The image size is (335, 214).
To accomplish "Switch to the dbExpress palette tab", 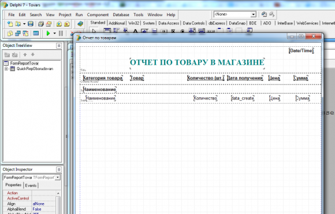I will (x=217, y=23).
